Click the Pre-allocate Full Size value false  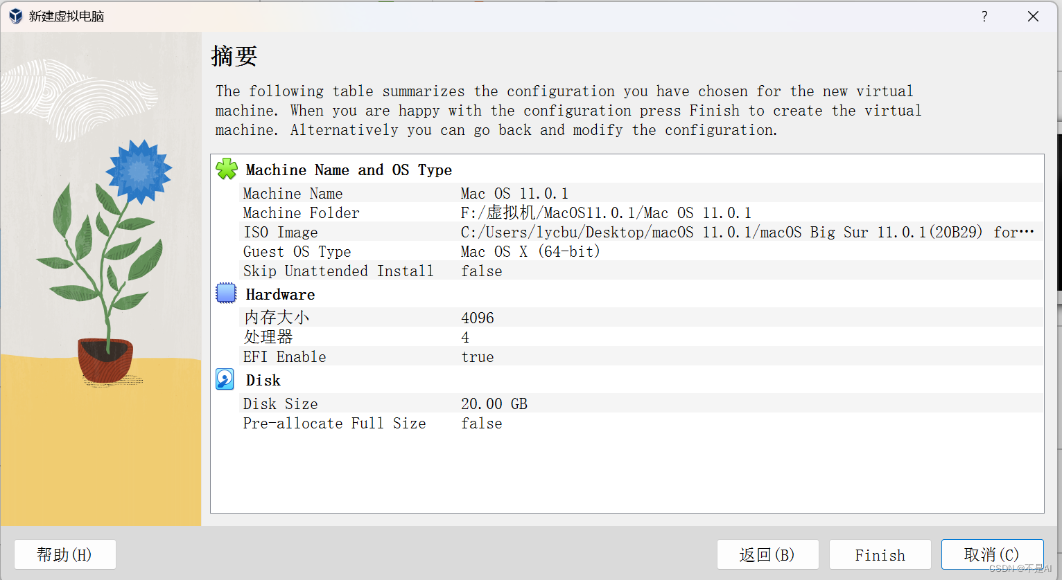click(482, 424)
